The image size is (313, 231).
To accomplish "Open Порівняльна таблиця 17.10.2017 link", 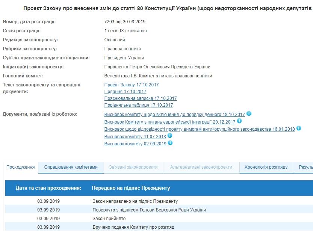I will coord(138,105).
